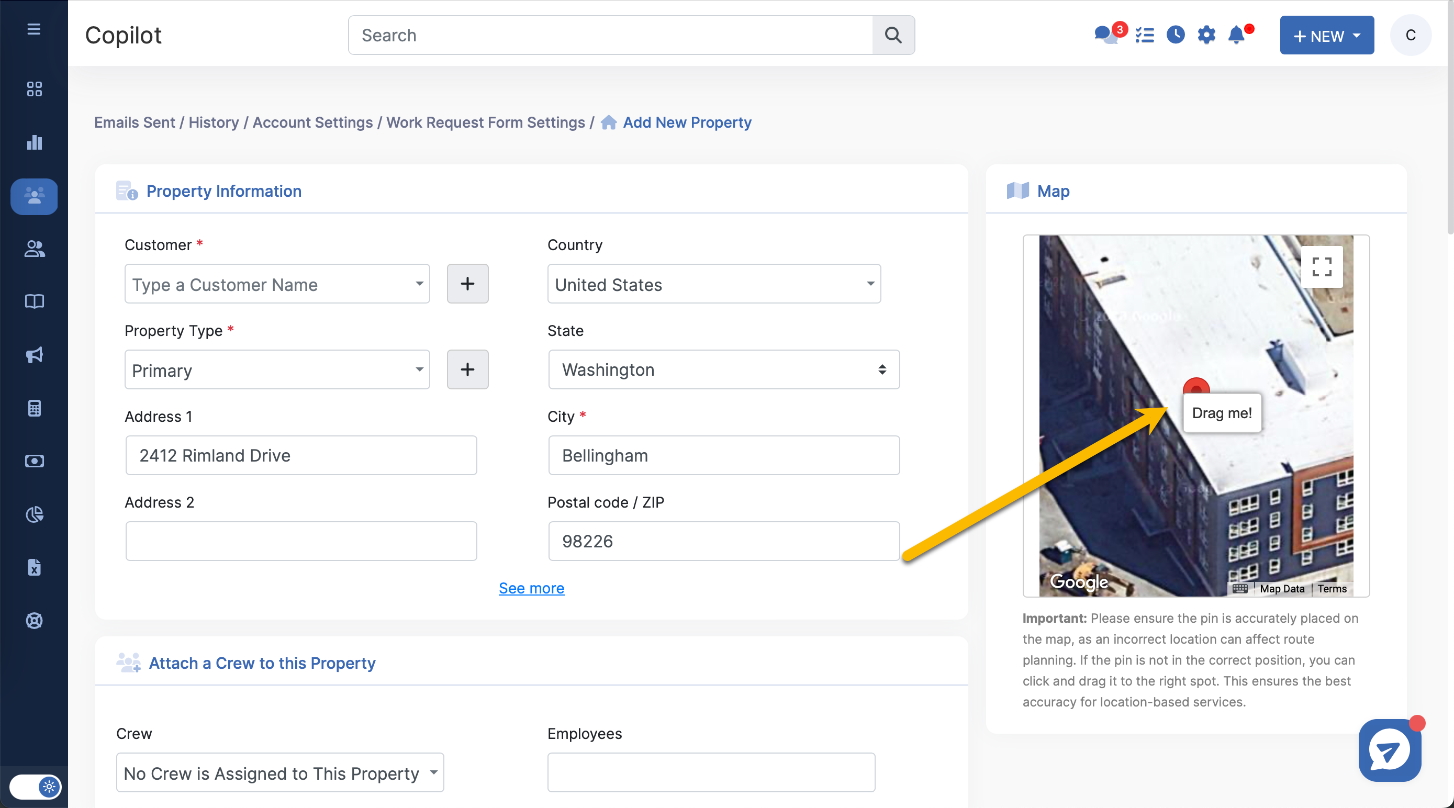Go to Emails Sent breadcrumb
This screenshot has width=1454, height=808.
click(x=135, y=122)
